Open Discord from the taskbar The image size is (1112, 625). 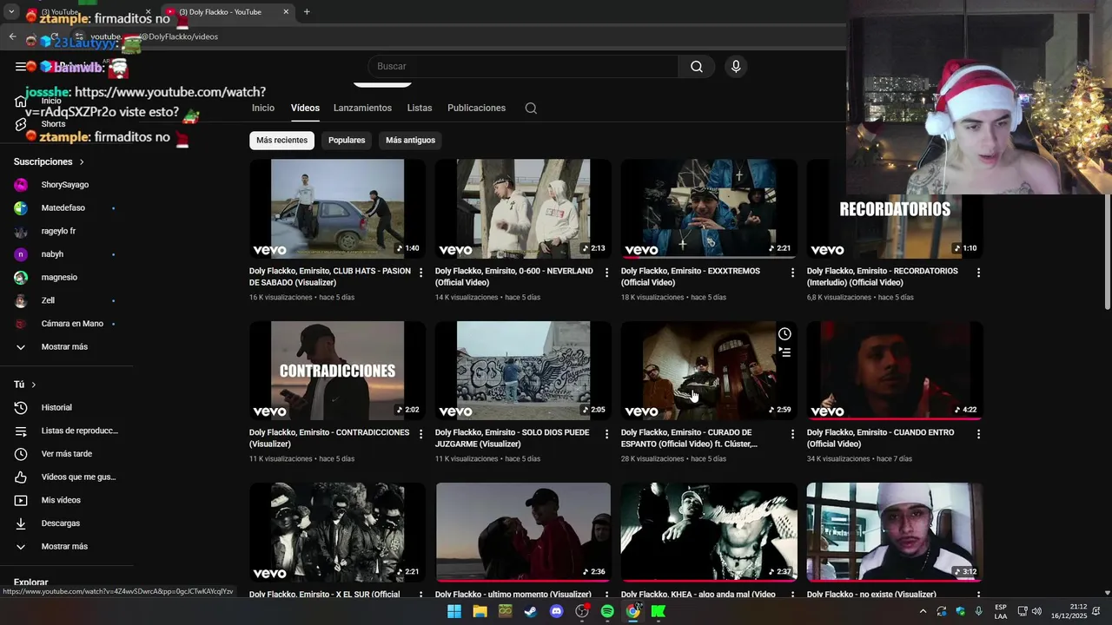pos(557,611)
